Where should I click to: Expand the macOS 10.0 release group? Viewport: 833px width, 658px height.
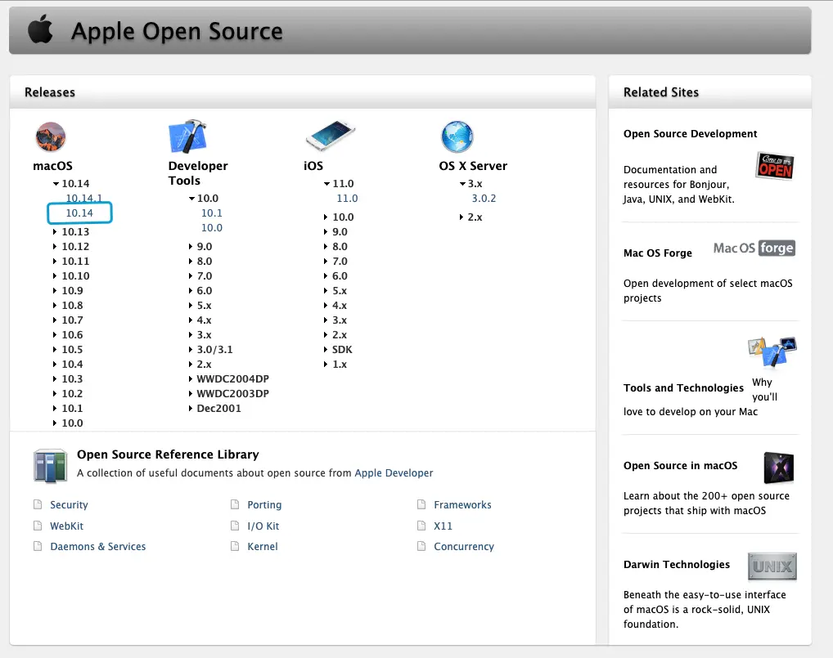[x=55, y=423]
